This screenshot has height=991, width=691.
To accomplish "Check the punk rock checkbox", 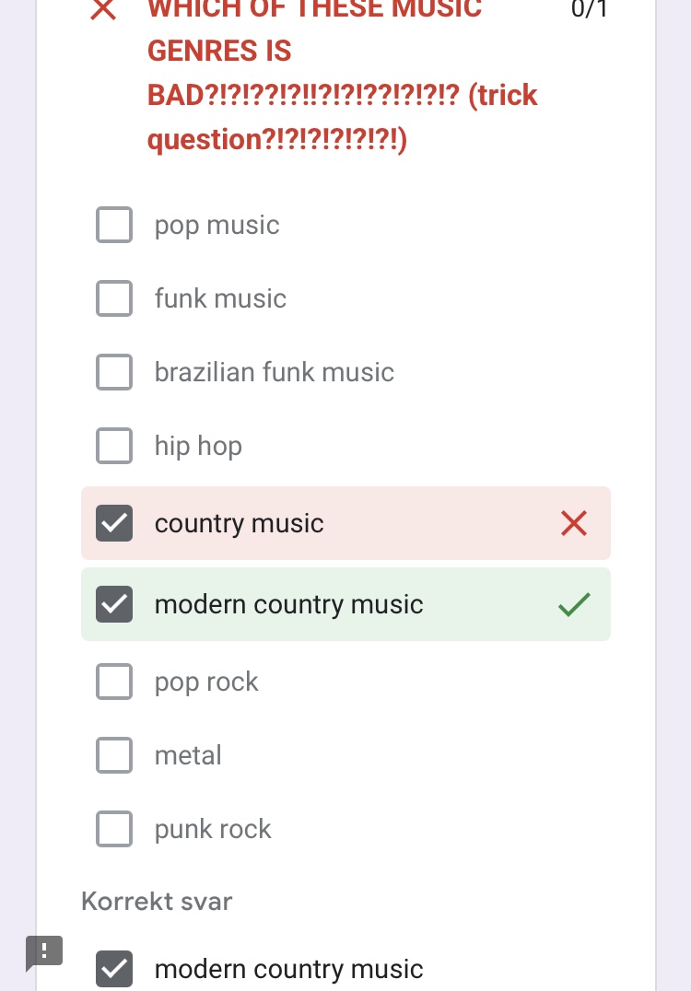I will coord(114,829).
